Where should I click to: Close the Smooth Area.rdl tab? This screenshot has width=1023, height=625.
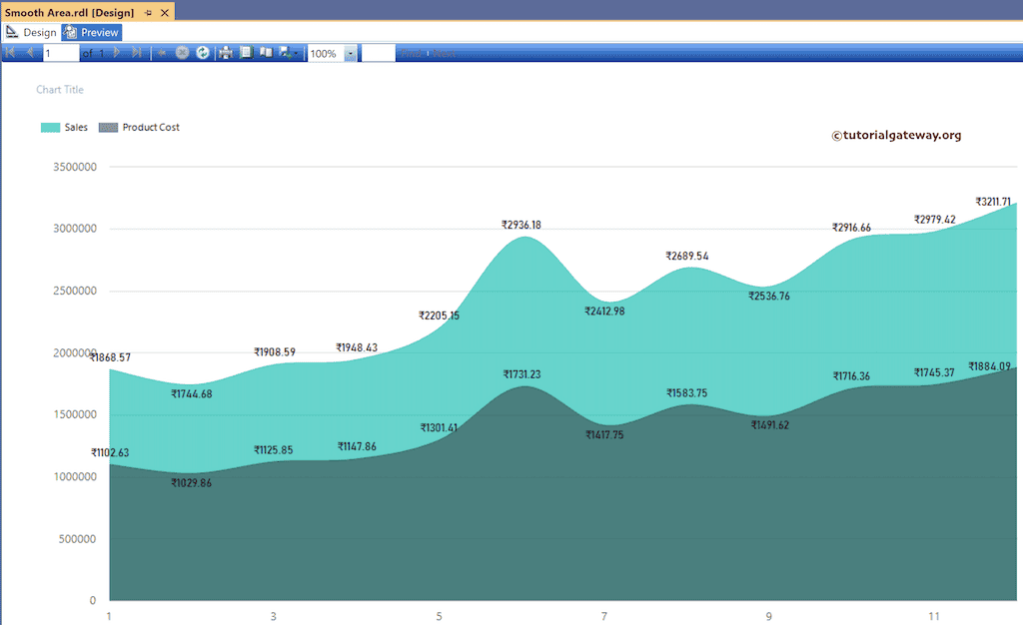click(165, 12)
